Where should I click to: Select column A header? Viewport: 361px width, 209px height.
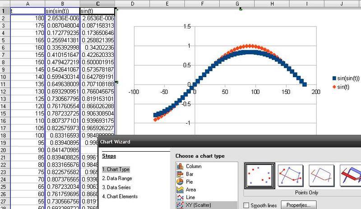28,4
